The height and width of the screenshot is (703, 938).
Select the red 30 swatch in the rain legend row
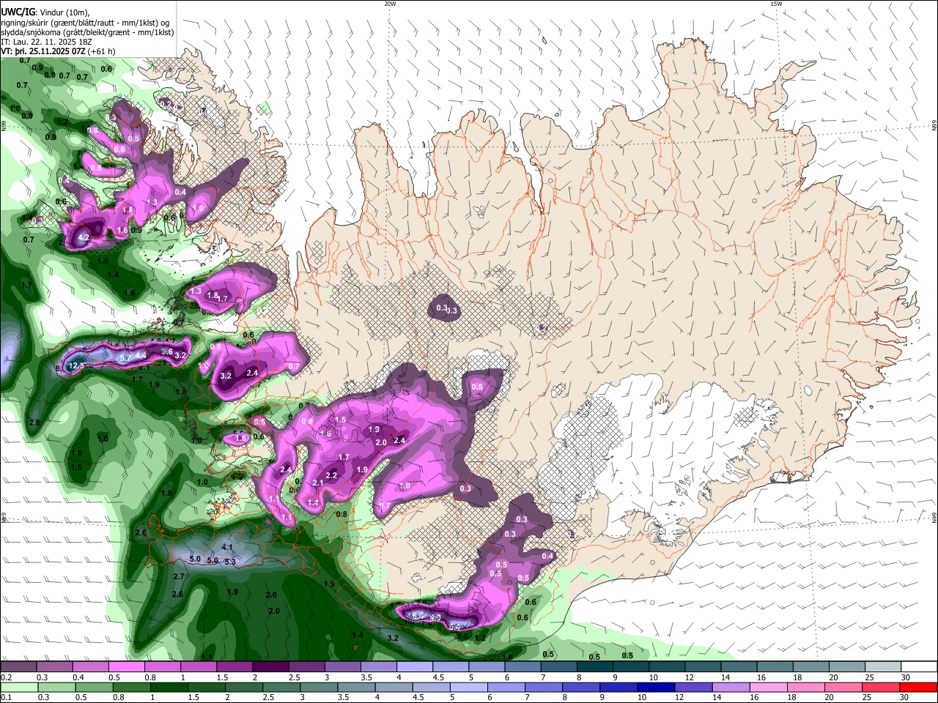[x=919, y=687]
